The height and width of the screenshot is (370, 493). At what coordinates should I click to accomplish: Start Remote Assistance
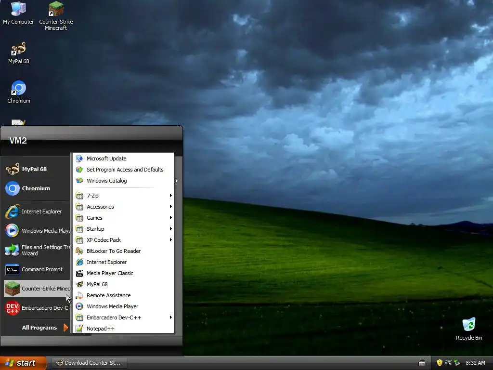(x=123, y=295)
